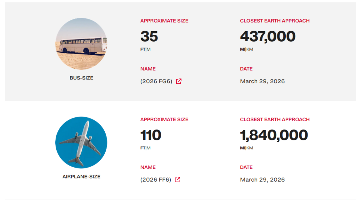Screen dimensions: 356x201
Task: Select FT unit under the 110 size
Action: click(143, 148)
